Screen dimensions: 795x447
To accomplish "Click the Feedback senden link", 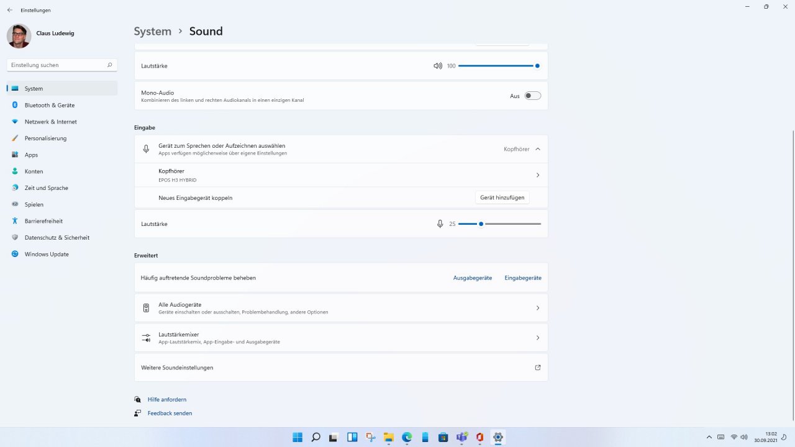I will [170, 413].
